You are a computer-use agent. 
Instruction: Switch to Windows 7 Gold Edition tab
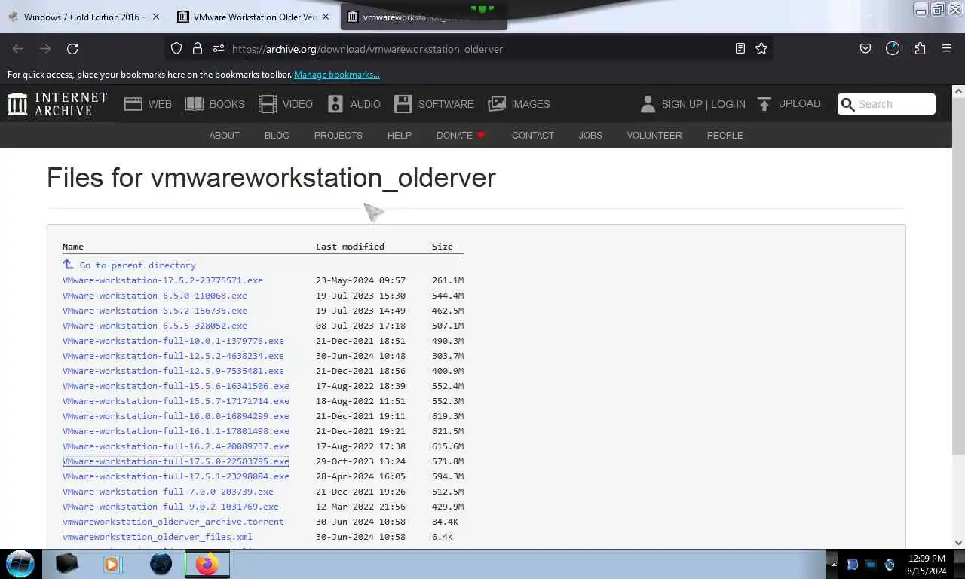click(83, 17)
